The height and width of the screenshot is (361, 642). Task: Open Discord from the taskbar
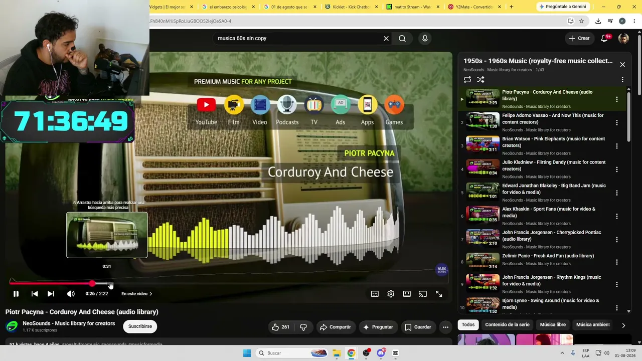[x=381, y=353]
